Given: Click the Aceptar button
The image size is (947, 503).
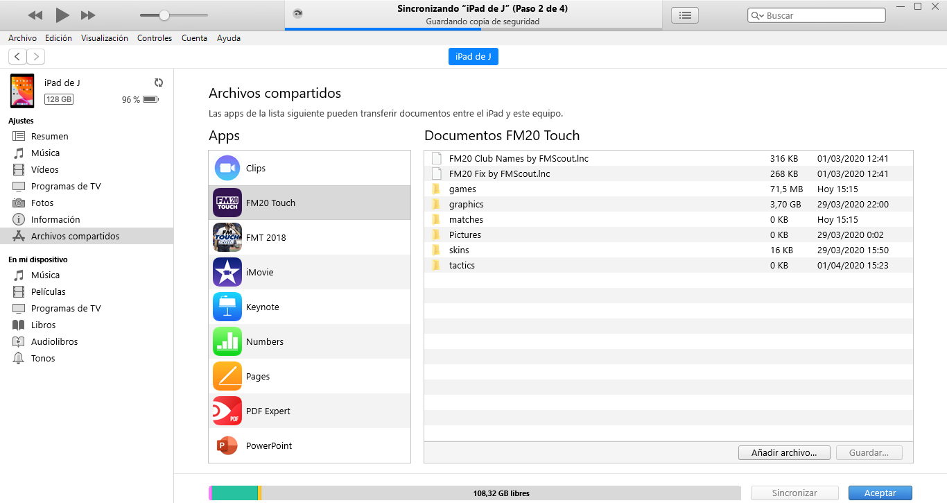Looking at the screenshot, I should (x=880, y=493).
